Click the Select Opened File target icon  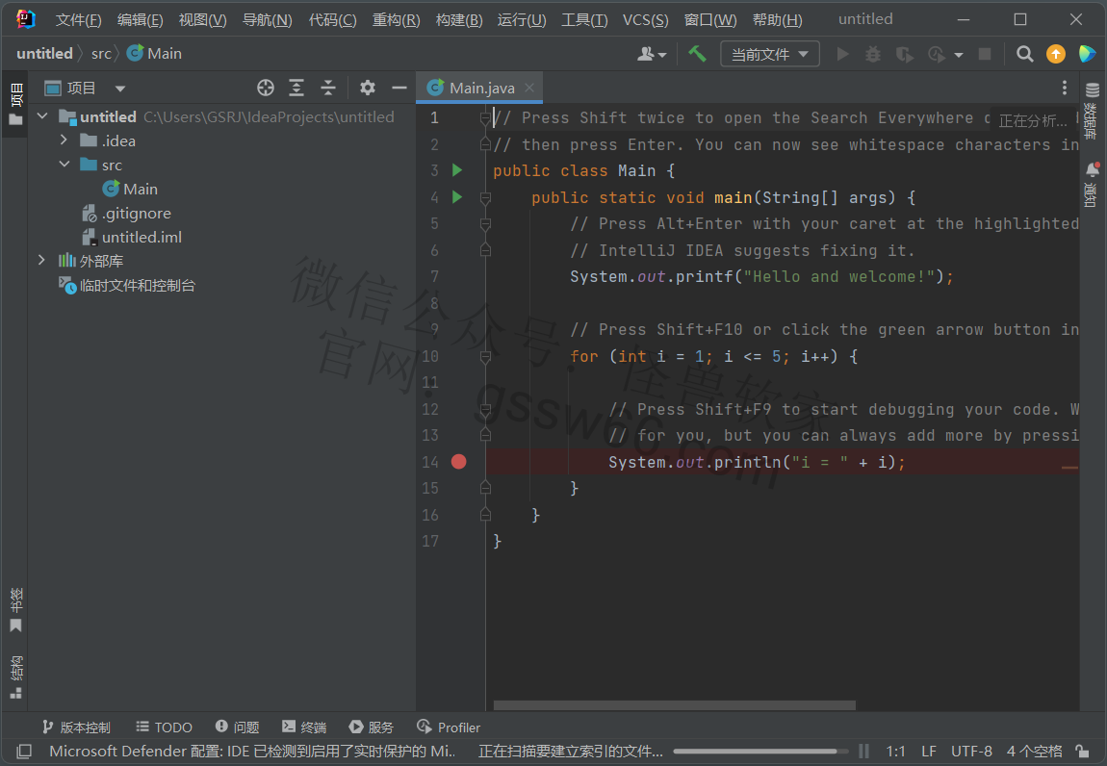(266, 88)
